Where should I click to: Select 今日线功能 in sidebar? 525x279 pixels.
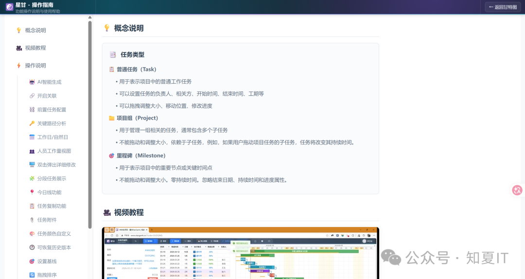tap(49, 192)
